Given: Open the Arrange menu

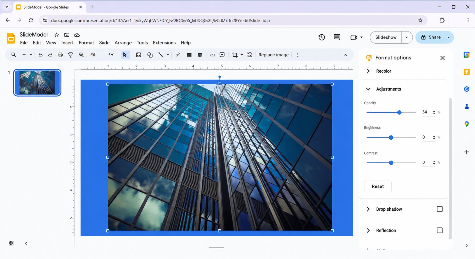Looking at the screenshot, I should click(123, 42).
